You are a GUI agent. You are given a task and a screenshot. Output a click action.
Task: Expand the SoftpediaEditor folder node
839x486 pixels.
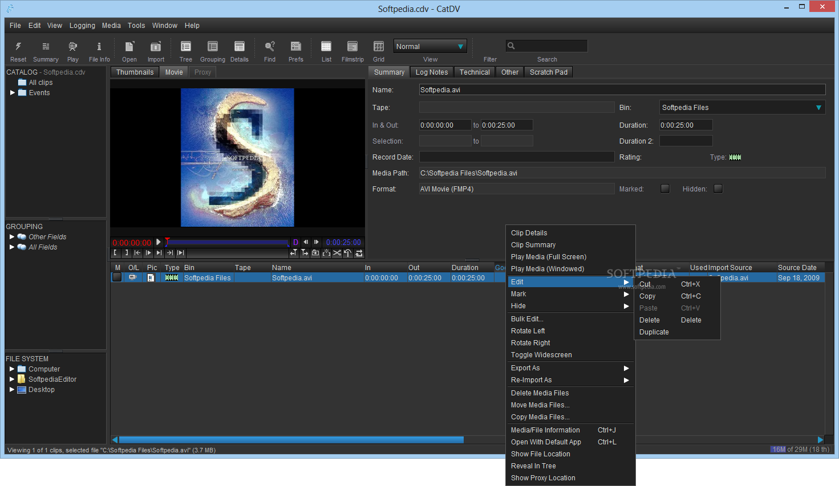pyautogui.click(x=12, y=379)
